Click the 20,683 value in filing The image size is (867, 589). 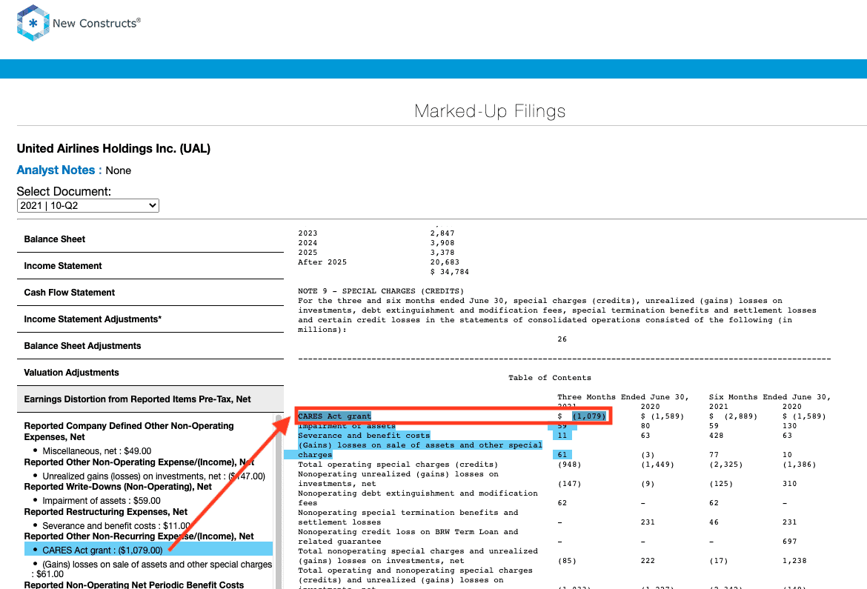pos(445,262)
